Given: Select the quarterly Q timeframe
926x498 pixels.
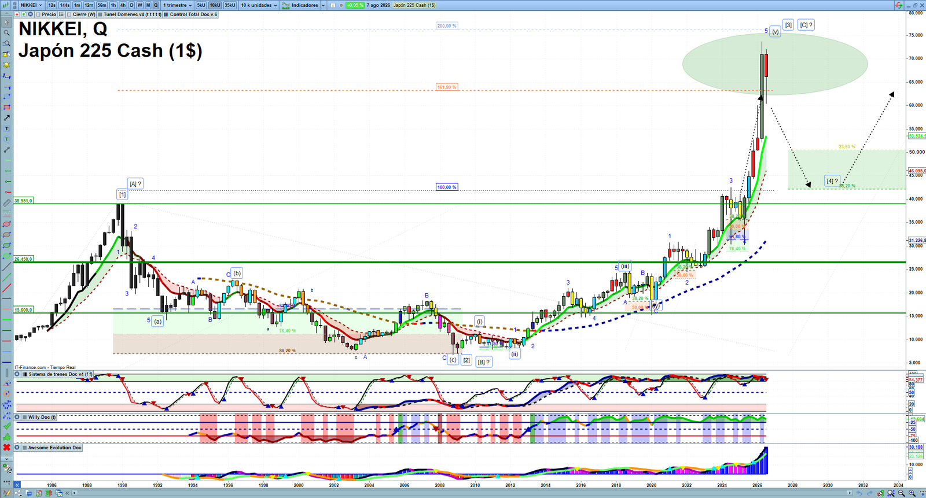Looking at the screenshot, I should tap(156, 5).
